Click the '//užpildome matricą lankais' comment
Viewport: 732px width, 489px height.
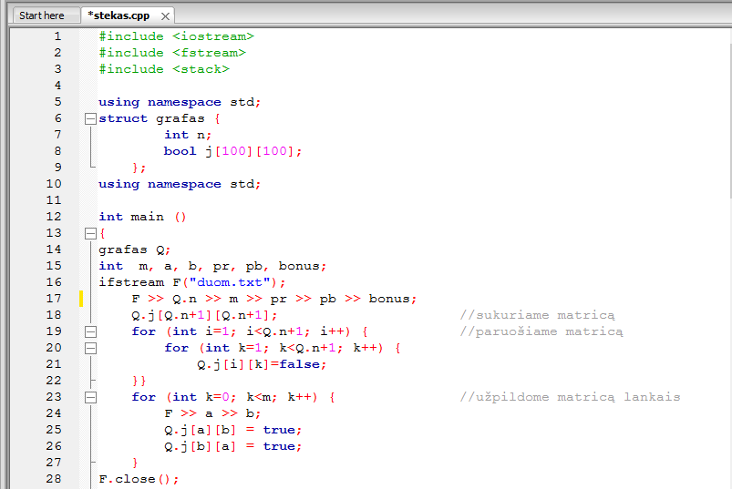click(570, 397)
